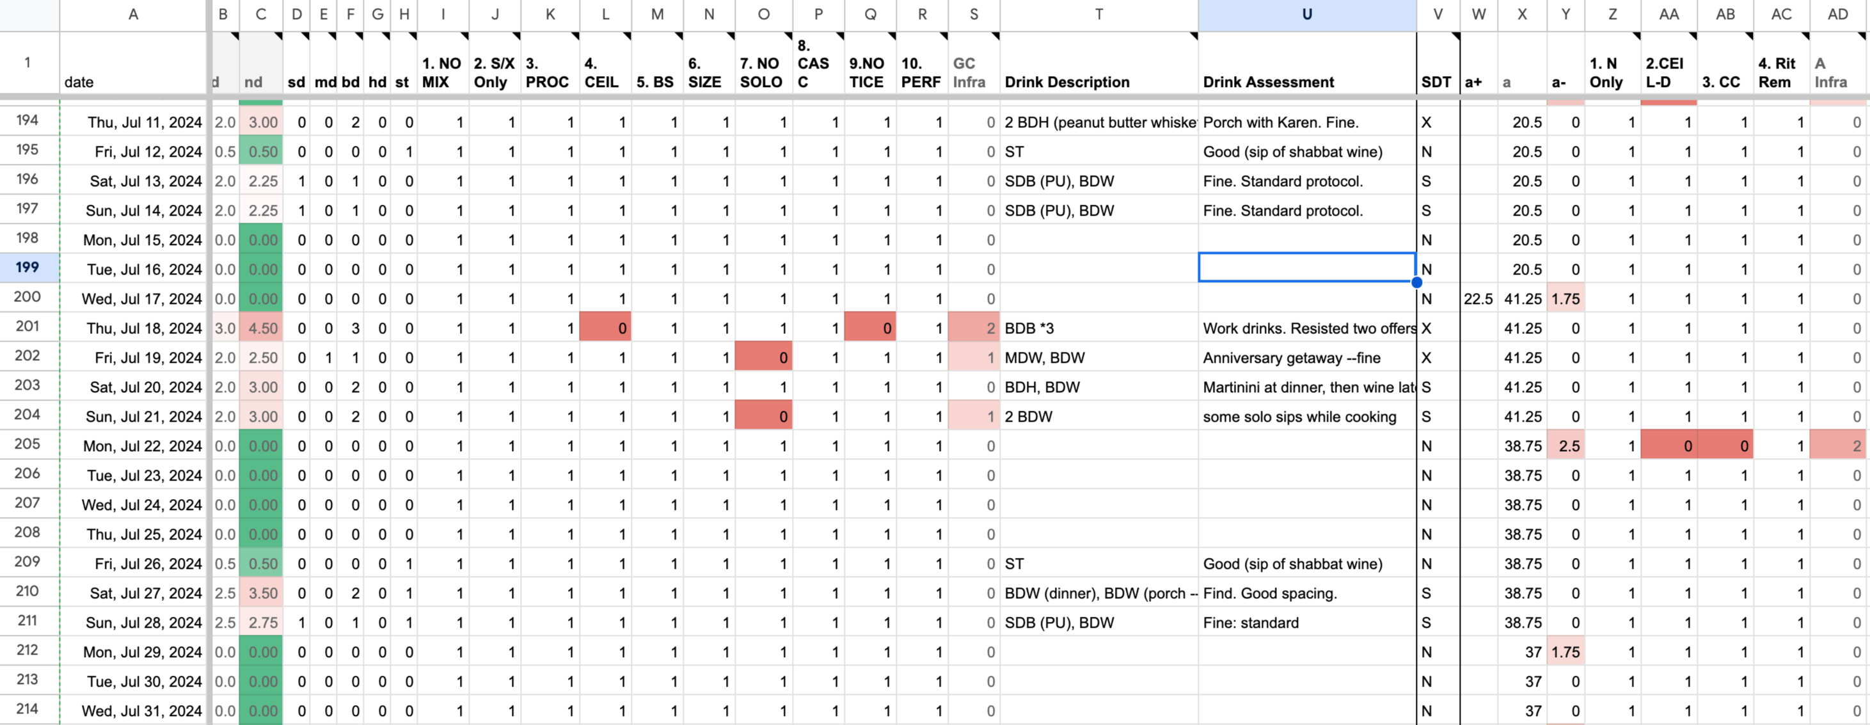Select the a+ cell showing 22.5
1870x725 pixels.
pos(1478,299)
